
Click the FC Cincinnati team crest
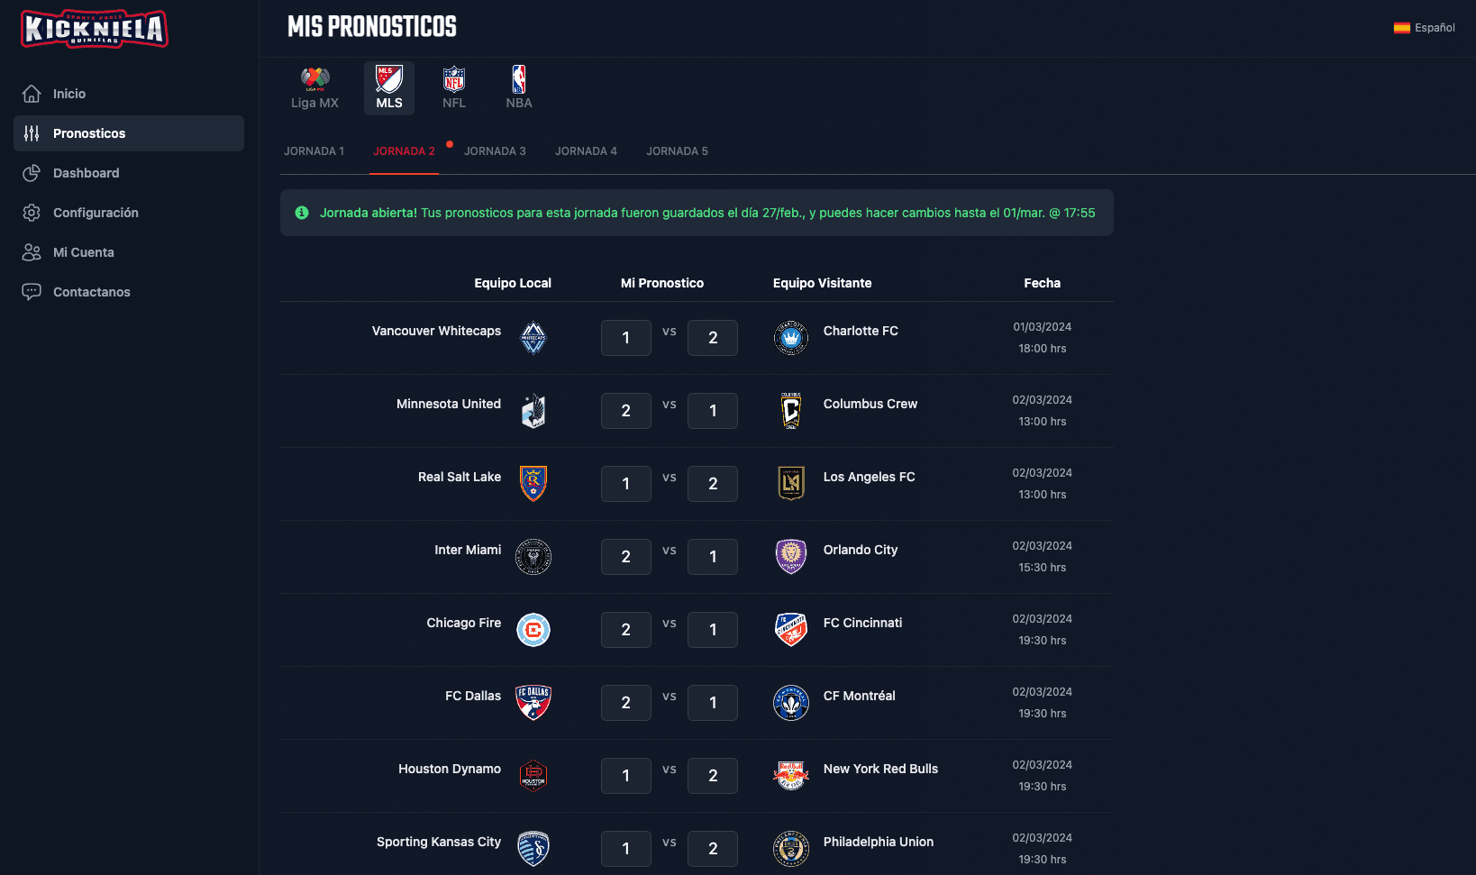(791, 630)
